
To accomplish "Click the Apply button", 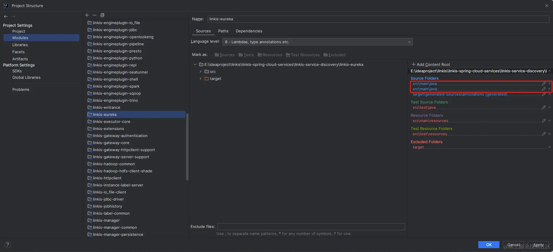I will pos(538,245).
